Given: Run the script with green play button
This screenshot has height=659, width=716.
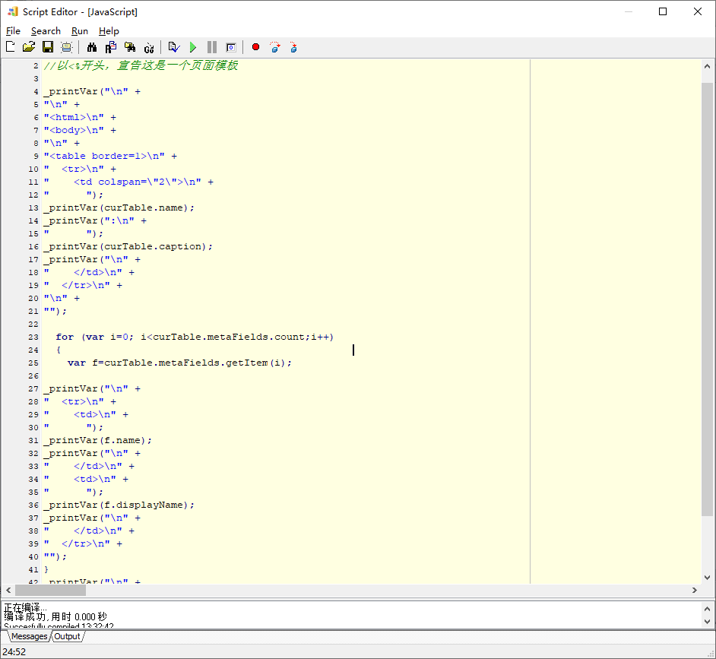Looking at the screenshot, I should [193, 47].
